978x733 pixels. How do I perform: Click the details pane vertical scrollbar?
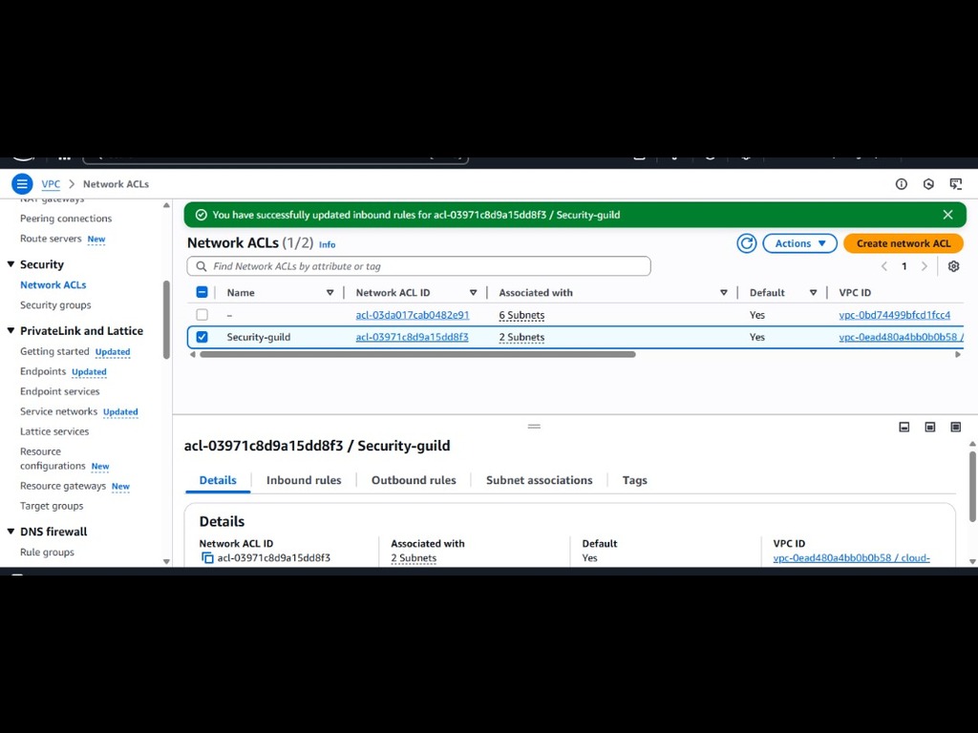(972, 486)
